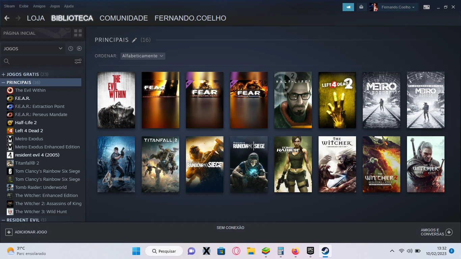Open Half-Life 2 cover thumbnail
Image resolution: width=461 pixels, height=259 pixels.
(x=293, y=100)
